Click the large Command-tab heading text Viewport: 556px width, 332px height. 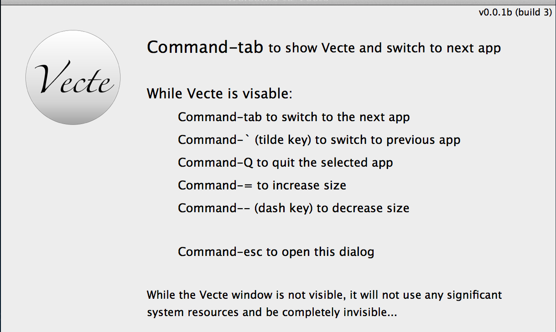click(205, 47)
